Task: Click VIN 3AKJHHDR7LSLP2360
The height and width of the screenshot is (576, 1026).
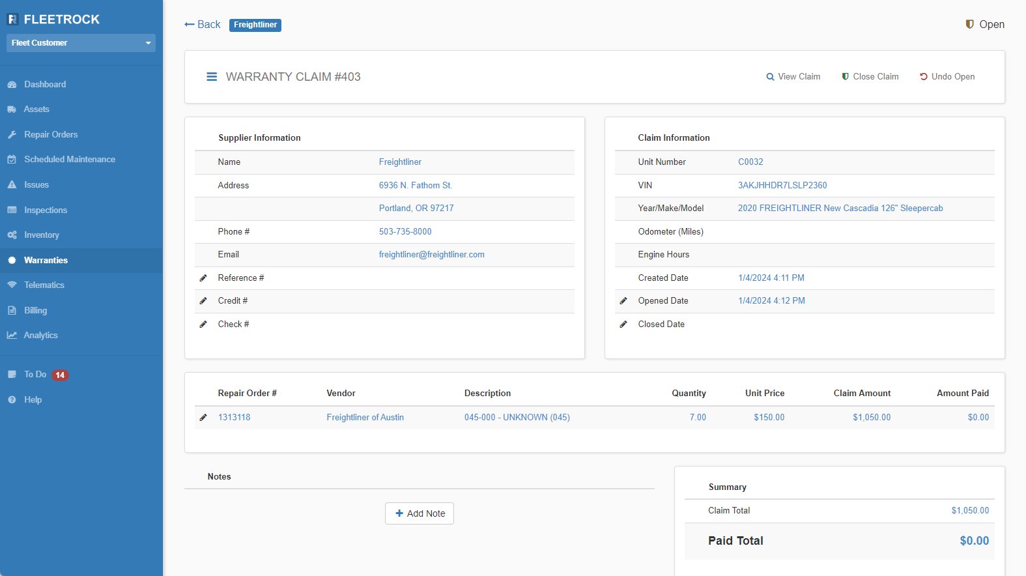Action: pos(782,186)
